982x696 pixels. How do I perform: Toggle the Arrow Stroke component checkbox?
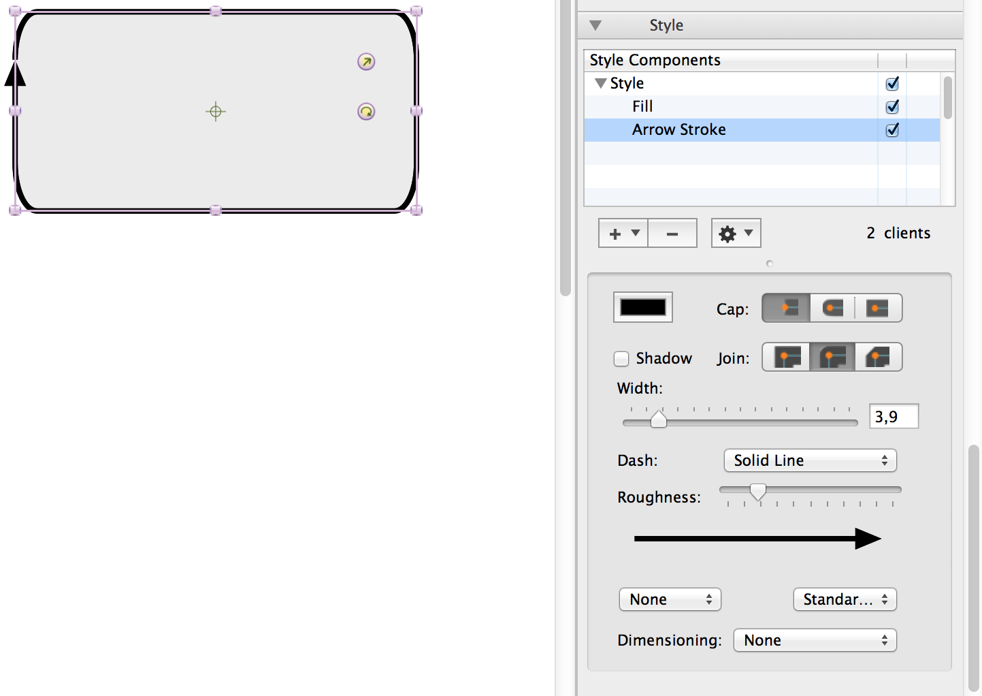tap(892, 130)
